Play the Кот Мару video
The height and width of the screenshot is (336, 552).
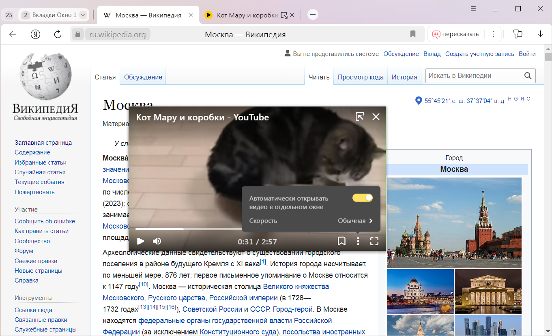coord(141,242)
